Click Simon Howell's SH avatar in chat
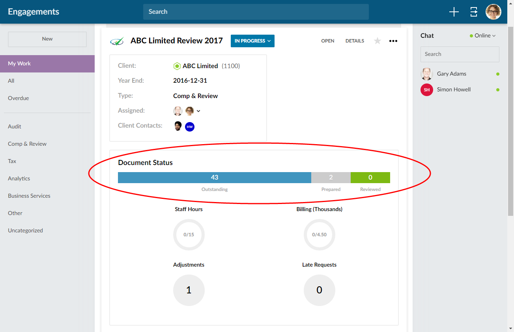 point(426,90)
